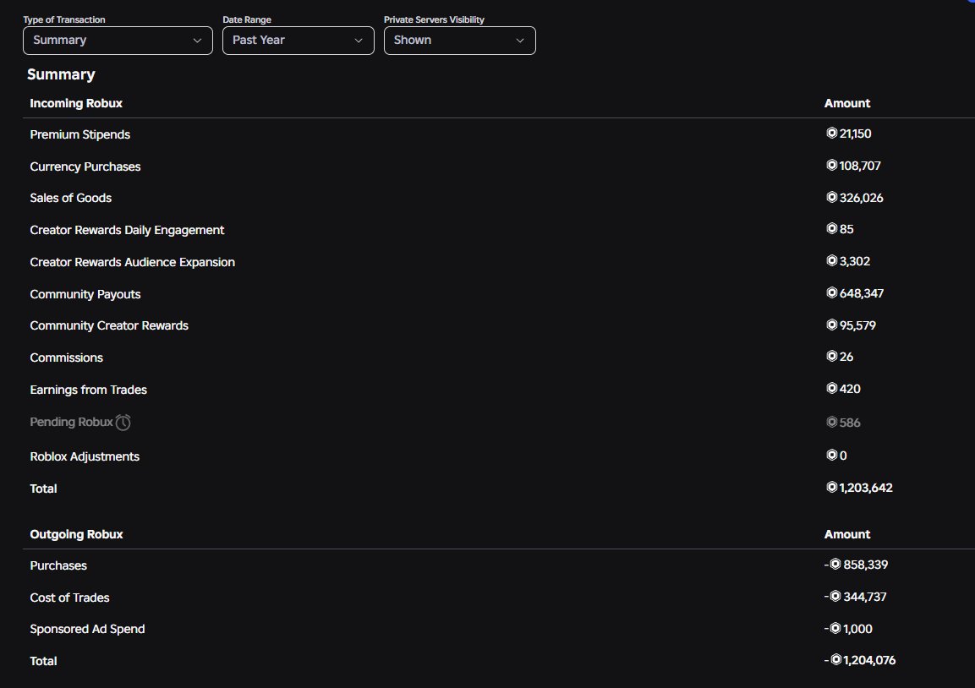
Task: Open the Premium Stipends row
Action: pos(499,134)
